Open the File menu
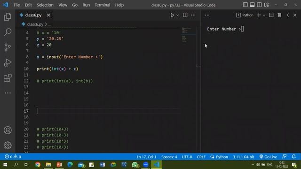Image resolution: width=301 pixels, height=169 pixels. [x=16, y=5]
